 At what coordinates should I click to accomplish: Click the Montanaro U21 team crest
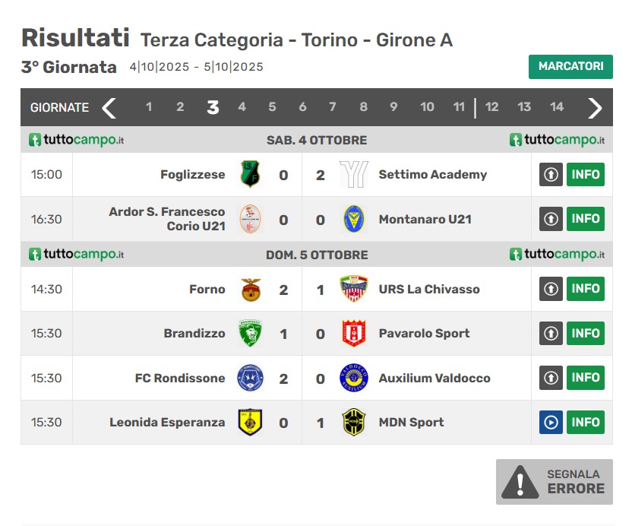(x=353, y=219)
